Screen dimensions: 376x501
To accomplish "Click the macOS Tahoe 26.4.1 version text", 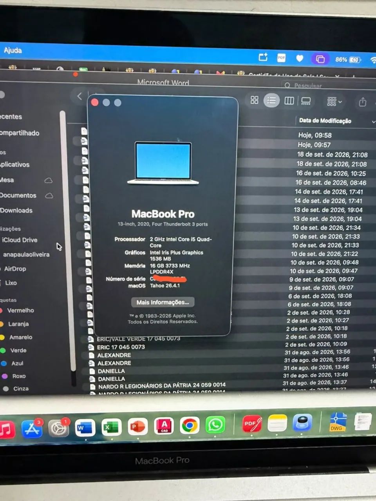I will 165,285.
